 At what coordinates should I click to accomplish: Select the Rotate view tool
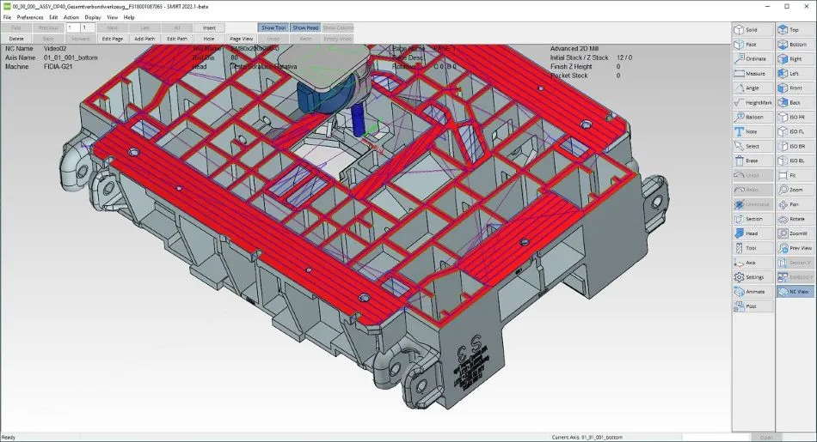(795, 219)
